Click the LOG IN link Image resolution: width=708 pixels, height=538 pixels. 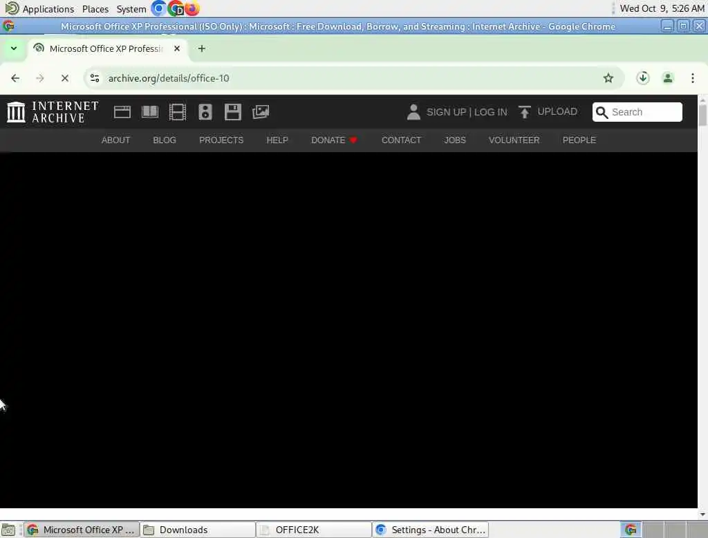tap(490, 112)
